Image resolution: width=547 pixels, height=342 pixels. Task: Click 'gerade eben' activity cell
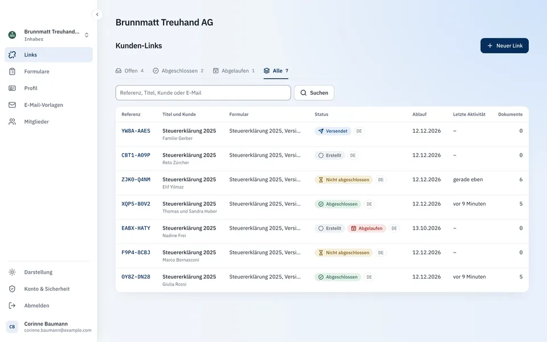point(468,180)
